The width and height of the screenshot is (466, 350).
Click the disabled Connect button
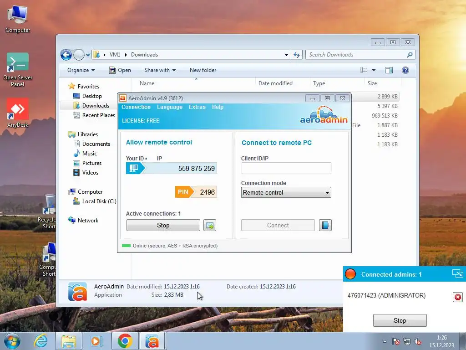pyautogui.click(x=278, y=225)
